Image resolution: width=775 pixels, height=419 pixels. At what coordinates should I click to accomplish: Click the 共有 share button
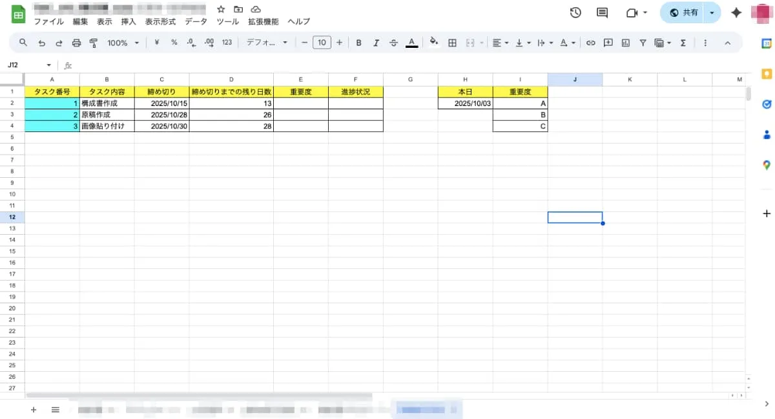[687, 12]
